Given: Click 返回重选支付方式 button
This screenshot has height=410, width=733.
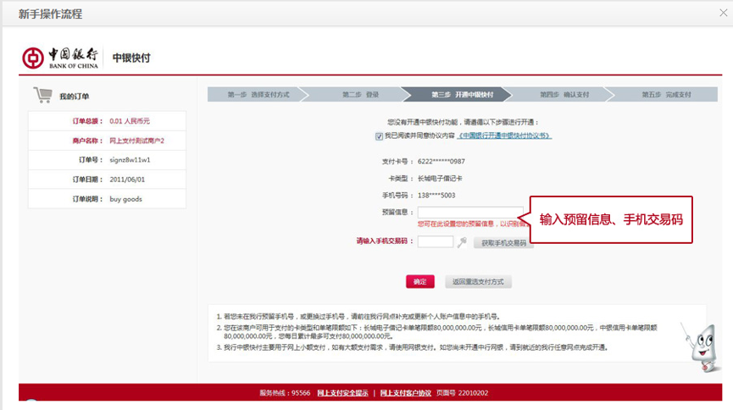Looking at the screenshot, I should point(478,281).
